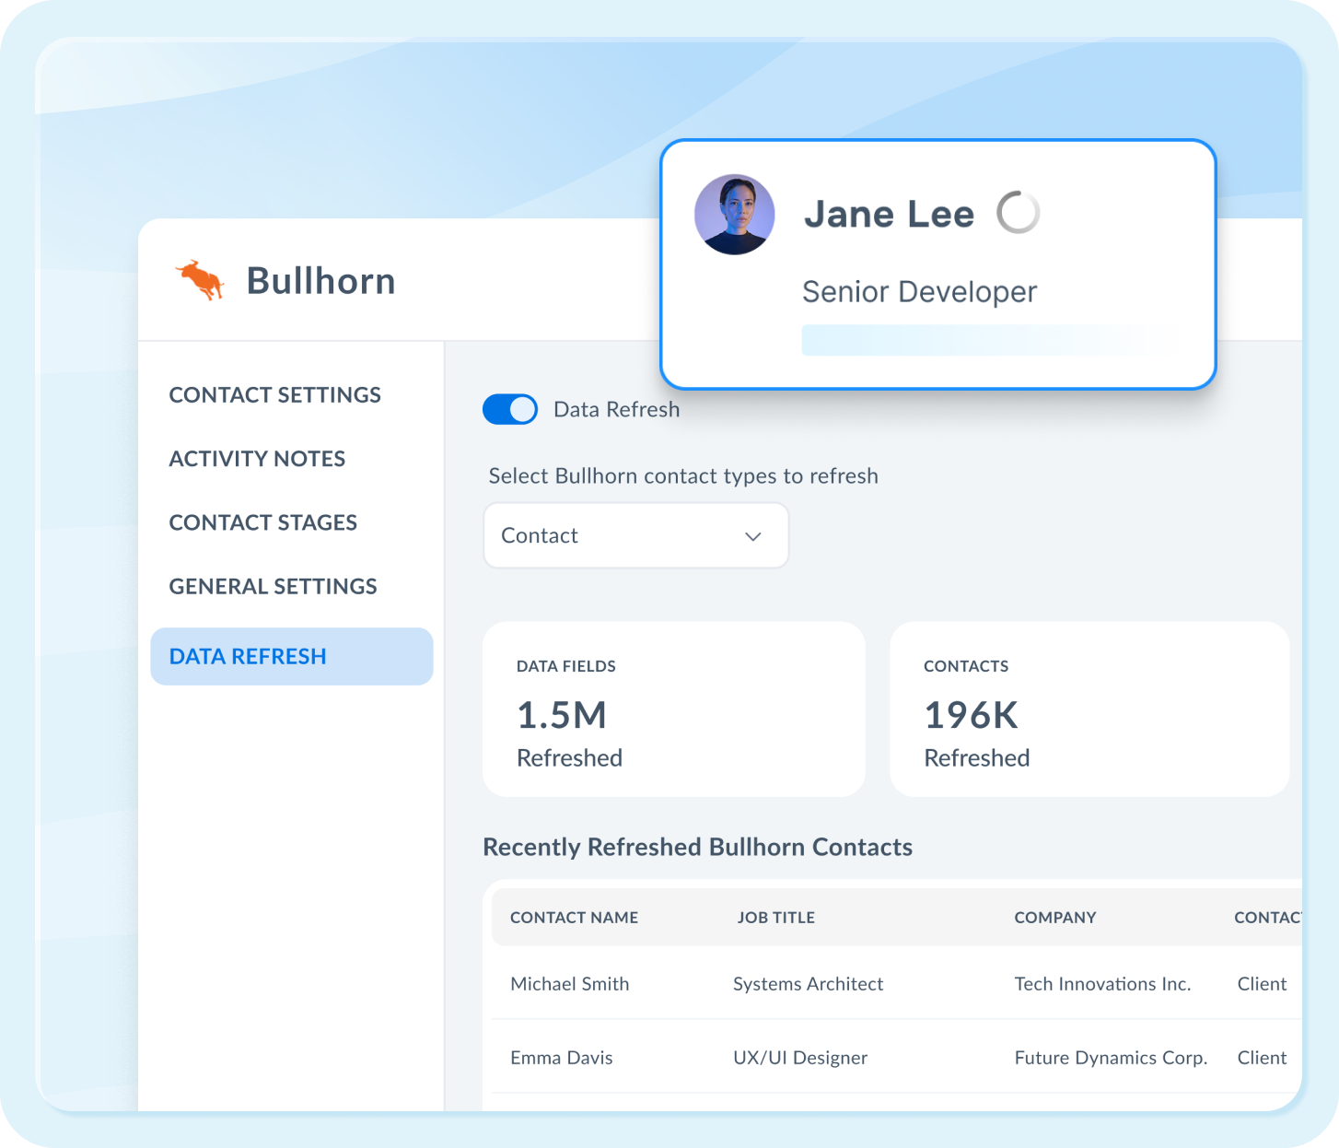Click the Senior Developer title text
This screenshot has width=1339, height=1148.
(x=919, y=292)
